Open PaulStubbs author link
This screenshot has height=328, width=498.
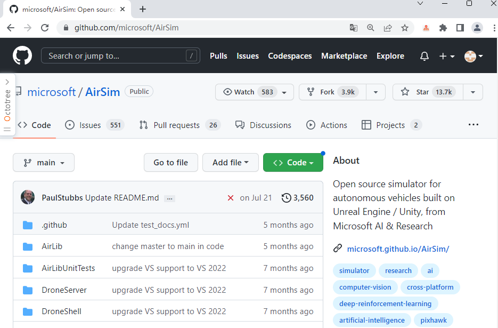click(x=62, y=197)
